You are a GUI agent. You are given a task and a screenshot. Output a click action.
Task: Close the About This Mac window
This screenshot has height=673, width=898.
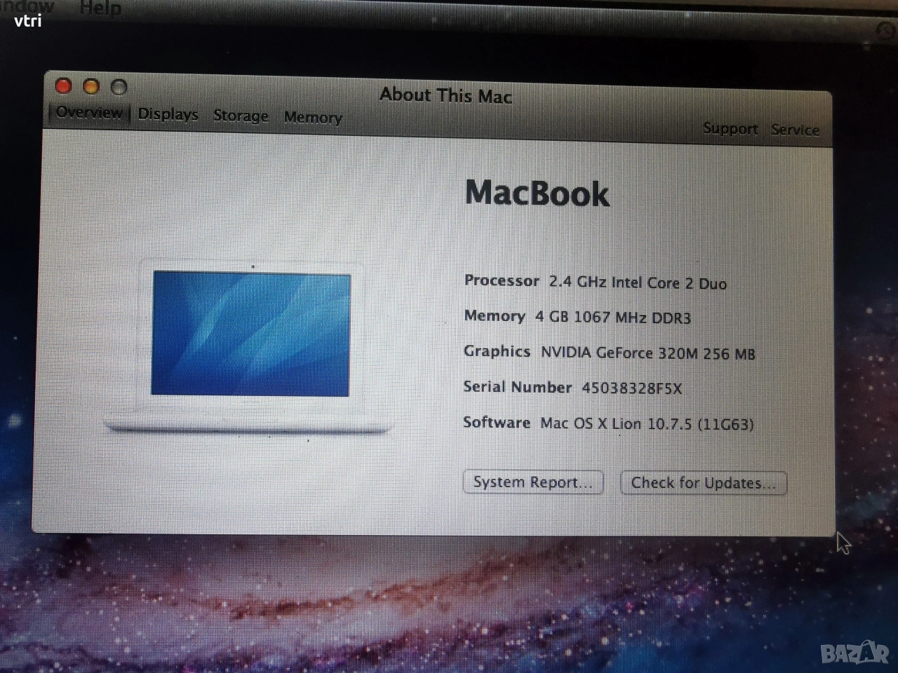64,86
